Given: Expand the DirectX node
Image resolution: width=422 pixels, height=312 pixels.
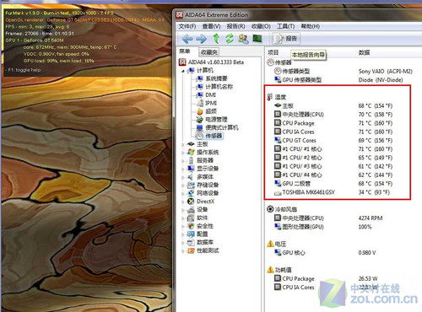Looking at the screenshot, I should pyautogui.click(x=183, y=202).
